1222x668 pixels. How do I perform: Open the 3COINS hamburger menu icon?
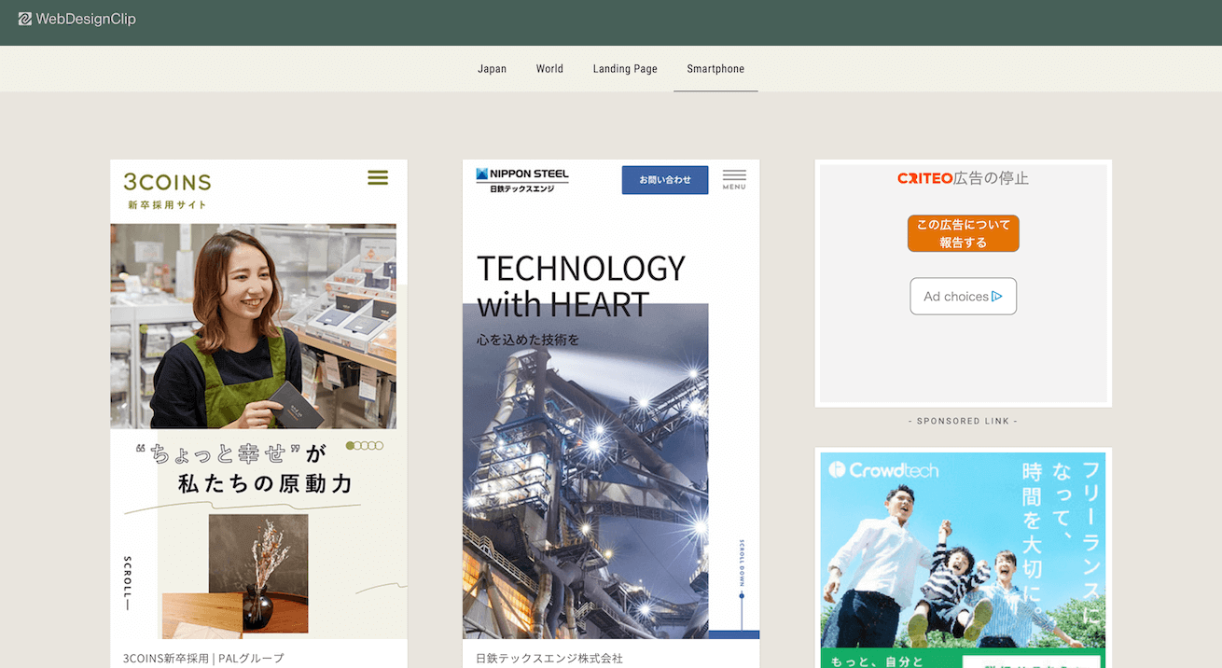pyautogui.click(x=377, y=177)
